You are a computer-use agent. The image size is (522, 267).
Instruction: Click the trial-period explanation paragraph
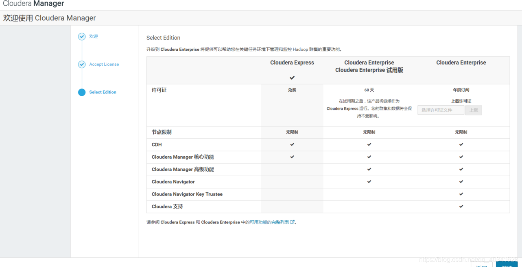click(369, 108)
